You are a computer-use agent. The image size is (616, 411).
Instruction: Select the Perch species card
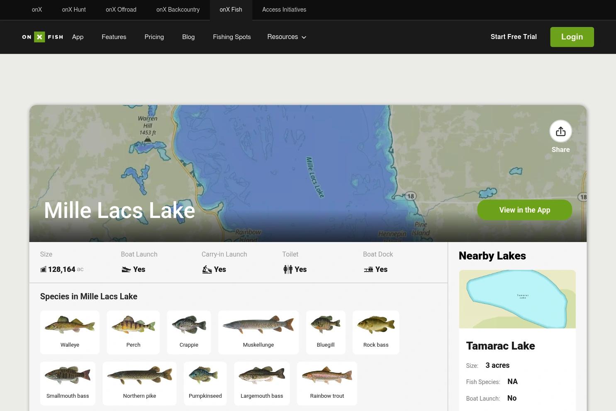pos(133,332)
